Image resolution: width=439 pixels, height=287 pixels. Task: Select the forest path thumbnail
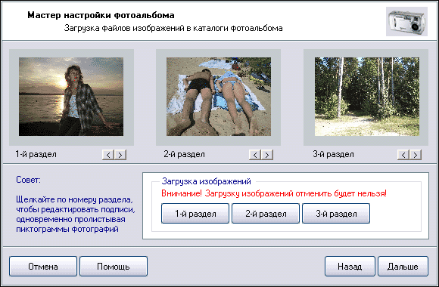(367, 97)
